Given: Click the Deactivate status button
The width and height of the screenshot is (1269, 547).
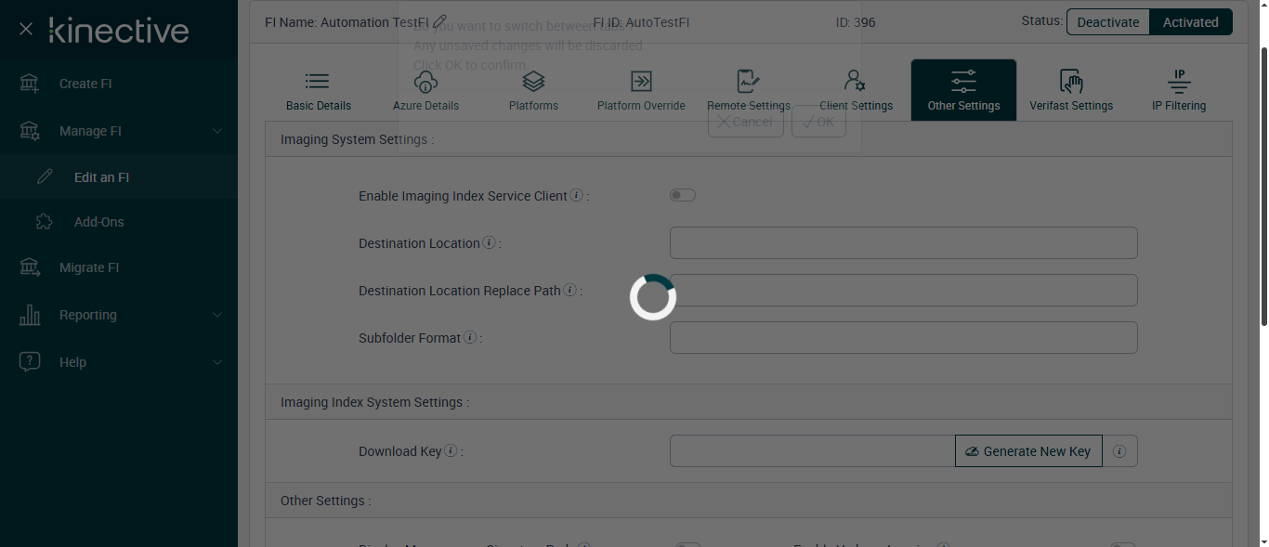Looking at the screenshot, I should click(x=1107, y=22).
